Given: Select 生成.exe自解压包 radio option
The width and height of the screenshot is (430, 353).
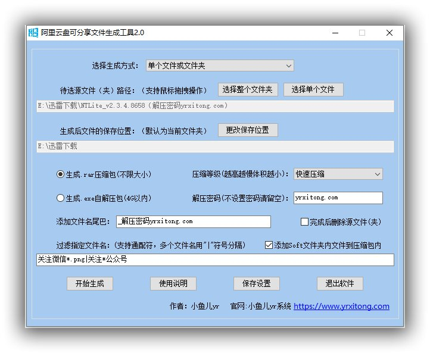Looking at the screenshot, I should point(104,198).
